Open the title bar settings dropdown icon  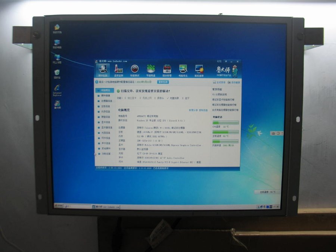click(226, 61)
